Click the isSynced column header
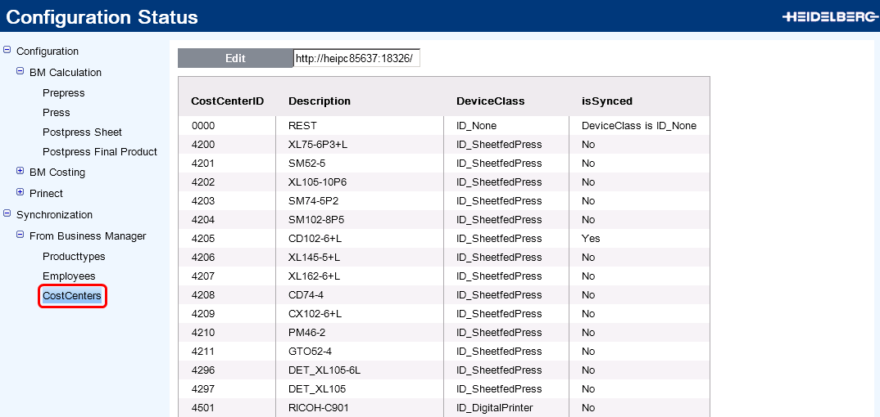 pyautogui.click(x=606, y=101)
